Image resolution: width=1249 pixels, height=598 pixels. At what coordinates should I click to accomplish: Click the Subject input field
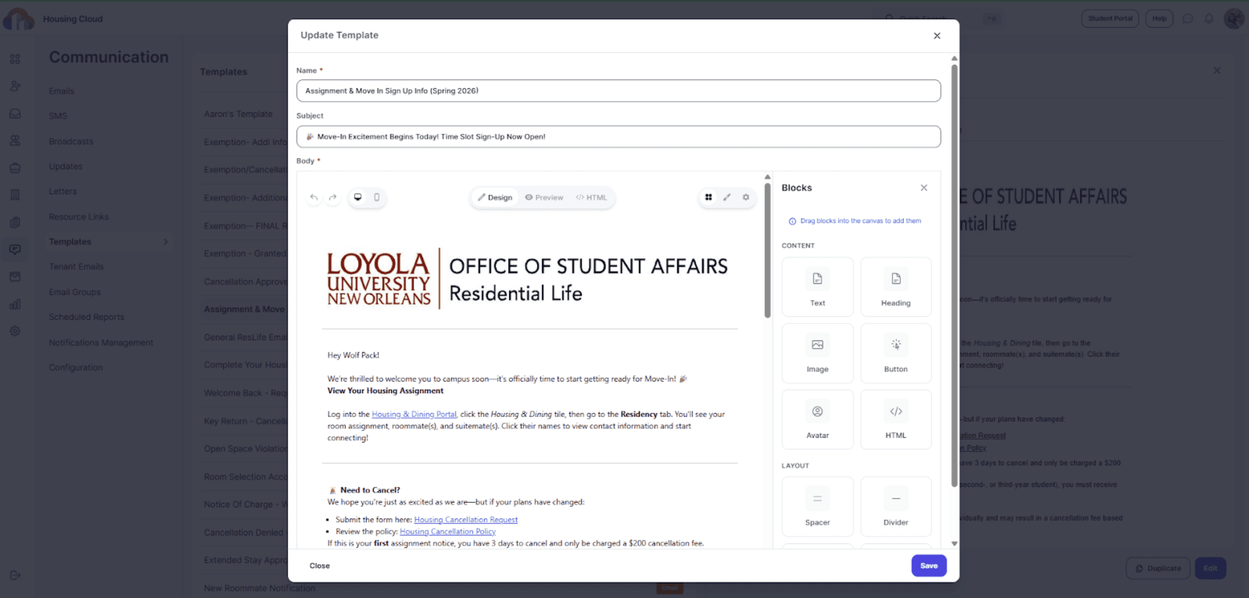(x=618, y=136)
